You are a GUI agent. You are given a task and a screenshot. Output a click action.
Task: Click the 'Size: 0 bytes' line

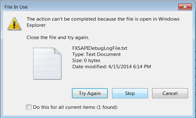point(86,60)
